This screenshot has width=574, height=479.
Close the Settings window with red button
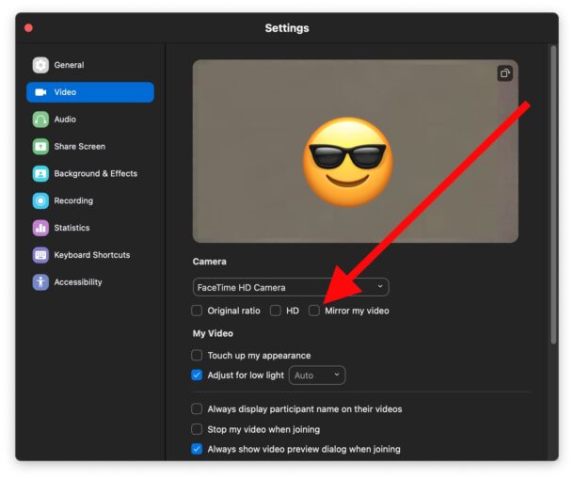[28, 28]
